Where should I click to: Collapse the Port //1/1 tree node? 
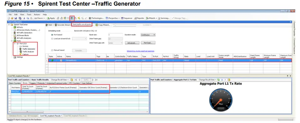point(14,43)
